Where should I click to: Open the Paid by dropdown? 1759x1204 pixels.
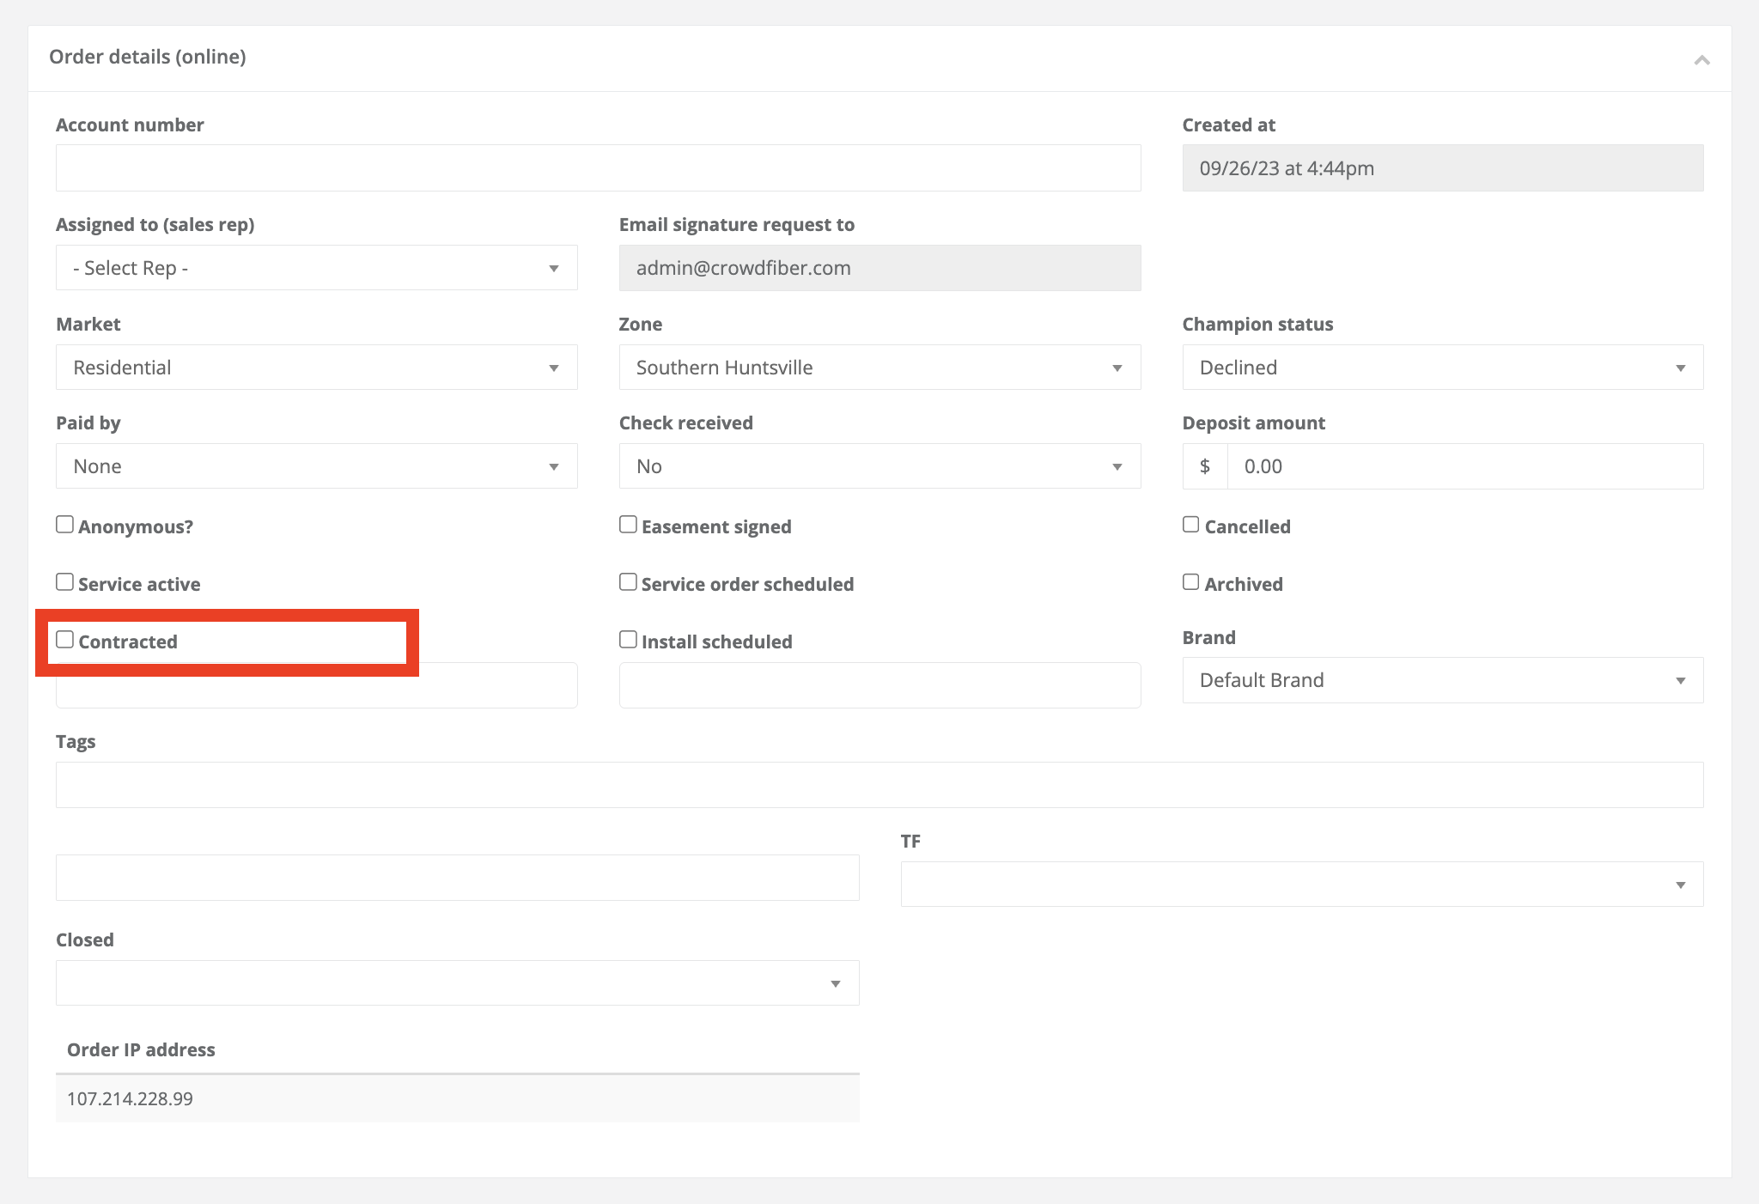pyautogui.click(x=316, y=466)
